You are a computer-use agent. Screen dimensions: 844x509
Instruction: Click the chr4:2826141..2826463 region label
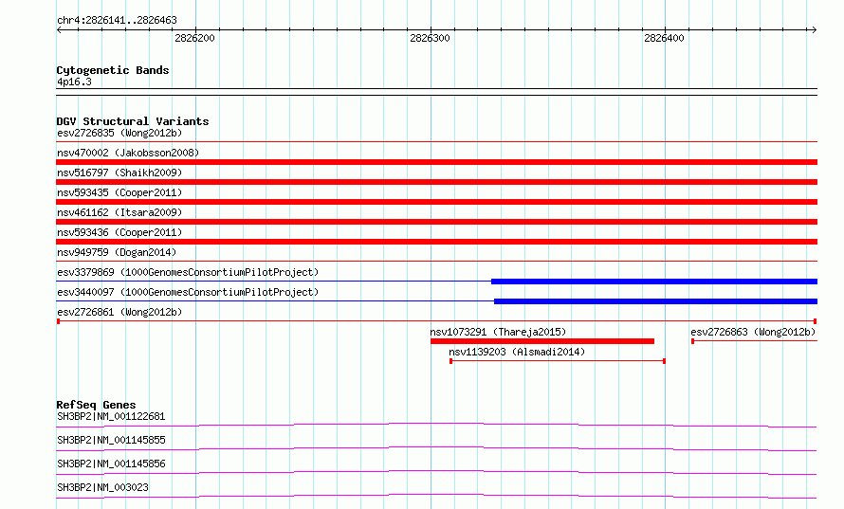pyautogui.click(x=117, y=21)
